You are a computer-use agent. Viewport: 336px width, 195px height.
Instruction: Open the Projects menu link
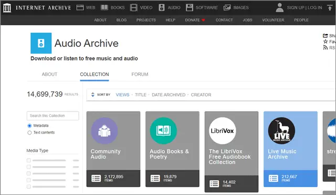(146, 20)
